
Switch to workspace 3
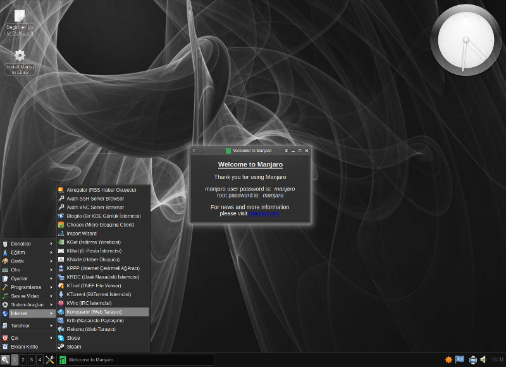31,359
